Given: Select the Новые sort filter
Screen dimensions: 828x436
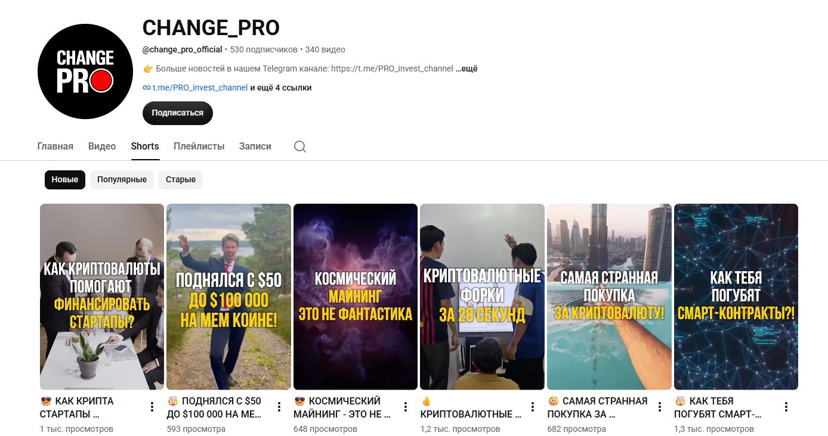Looking at the screenshot, I should point(65,180).
